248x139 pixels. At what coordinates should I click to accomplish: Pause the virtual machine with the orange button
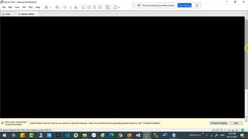46,7
